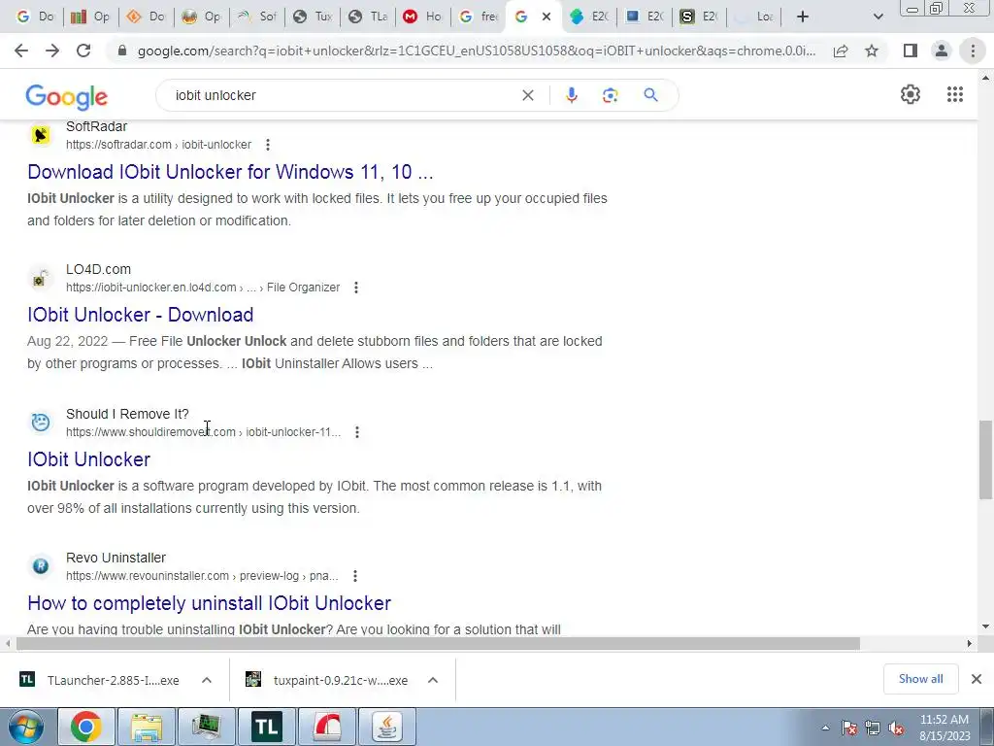Switch to the TLa browser tab

[368, 17]
